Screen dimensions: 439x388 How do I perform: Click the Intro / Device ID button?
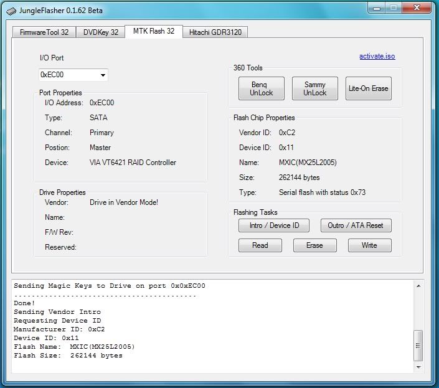(274, 225)
